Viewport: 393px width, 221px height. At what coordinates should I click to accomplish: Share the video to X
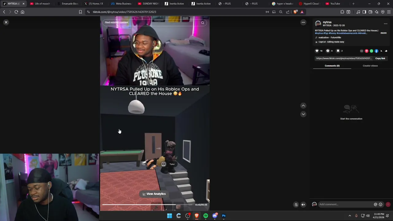click(381, 51)
